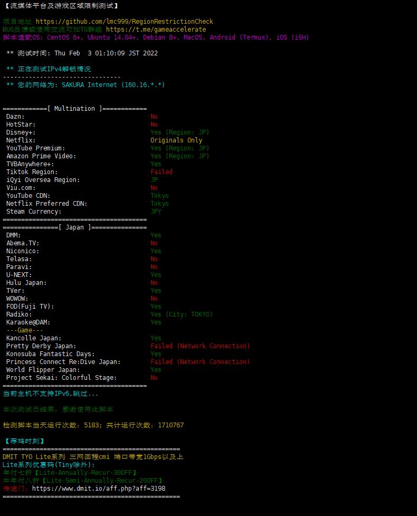This screenshot has width=417, height=516.
Task: Click the Hulu Japan label
Action: [26, 283]
